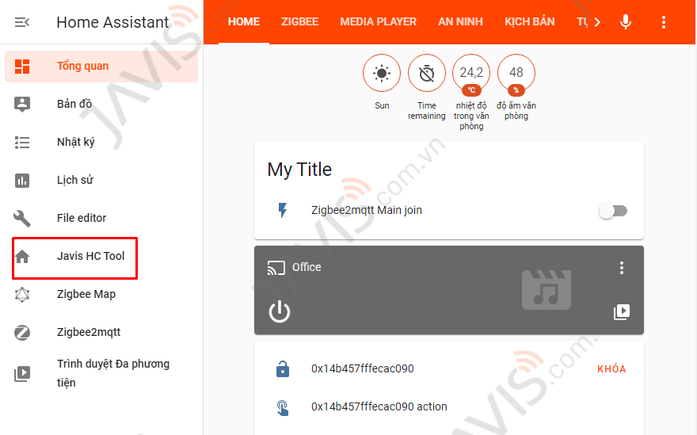Switch to the MEDIA PLAYER tab
Image resolution: width=697 pixels, height=435 pixels.
tap(379, 22)
